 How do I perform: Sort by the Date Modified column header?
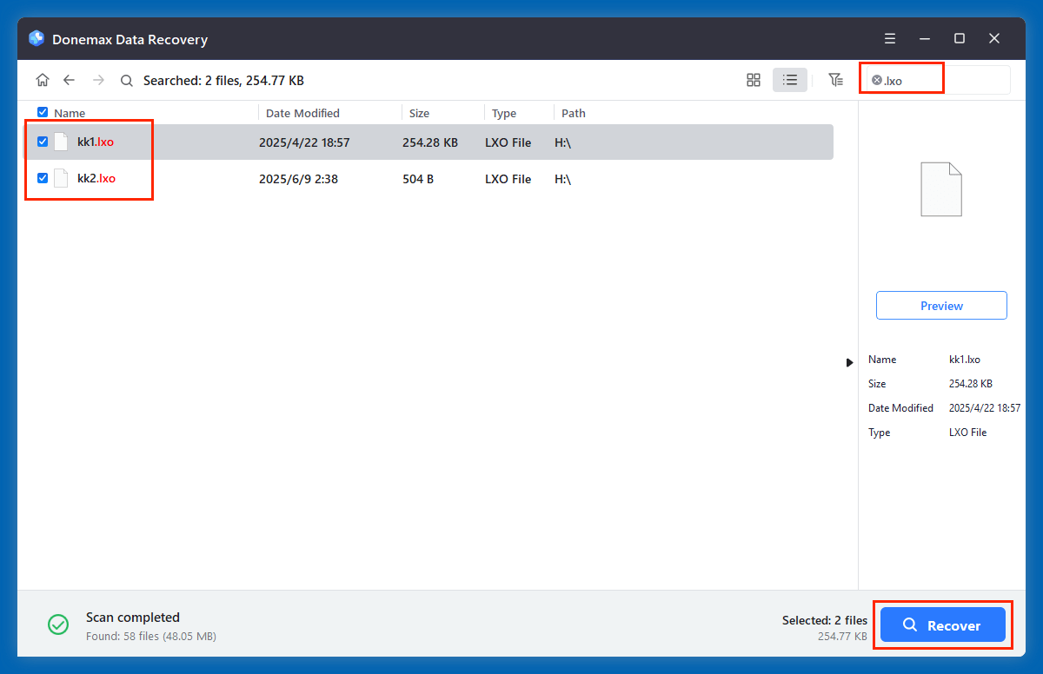301,113
